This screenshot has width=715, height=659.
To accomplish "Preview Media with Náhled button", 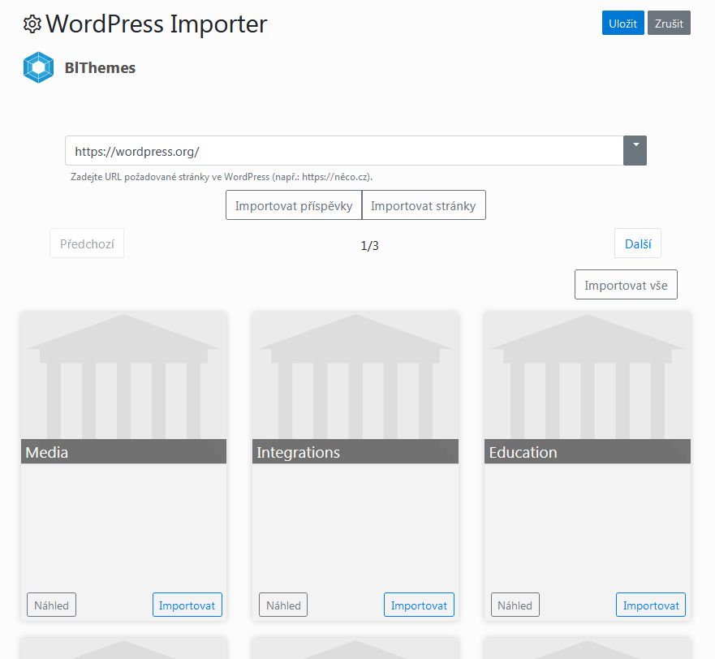I will (51, 605).
